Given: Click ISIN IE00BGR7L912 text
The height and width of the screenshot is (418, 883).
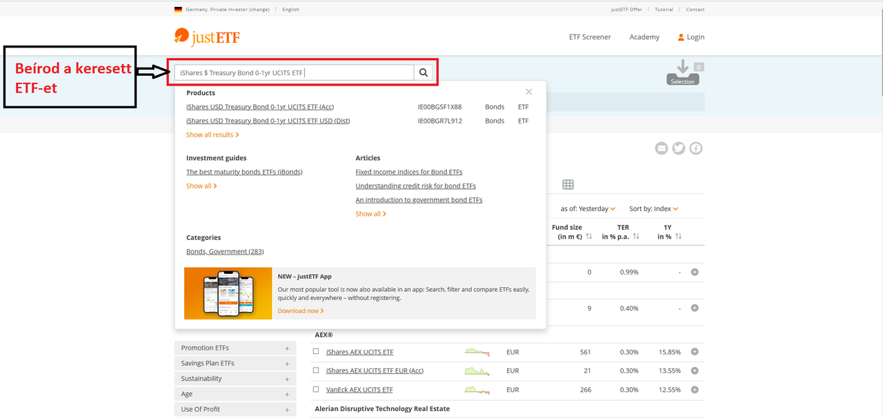Looking at the screenshot, I should click(x=439, y=121).
